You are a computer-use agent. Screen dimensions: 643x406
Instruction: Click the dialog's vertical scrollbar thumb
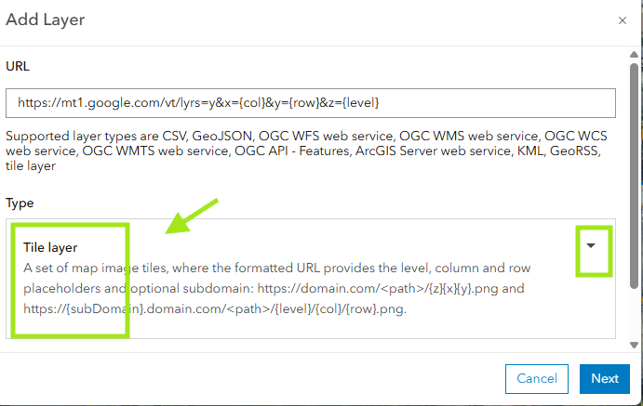pyautogui.click(x=634, y=176)
